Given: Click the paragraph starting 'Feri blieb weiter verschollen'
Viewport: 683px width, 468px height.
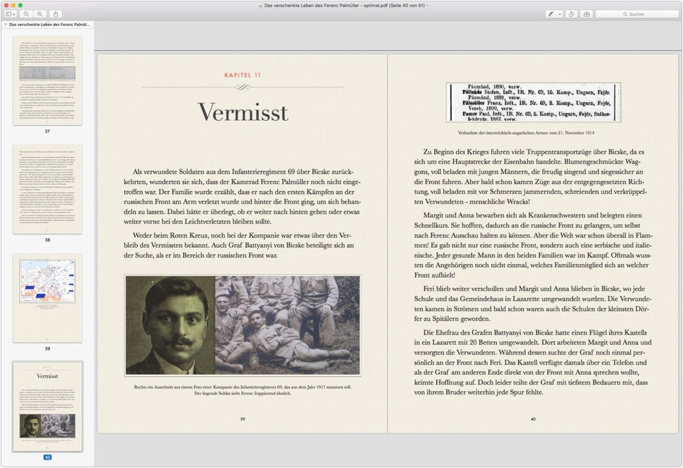Looking at the screenshot, I should (x=533, y=303).
